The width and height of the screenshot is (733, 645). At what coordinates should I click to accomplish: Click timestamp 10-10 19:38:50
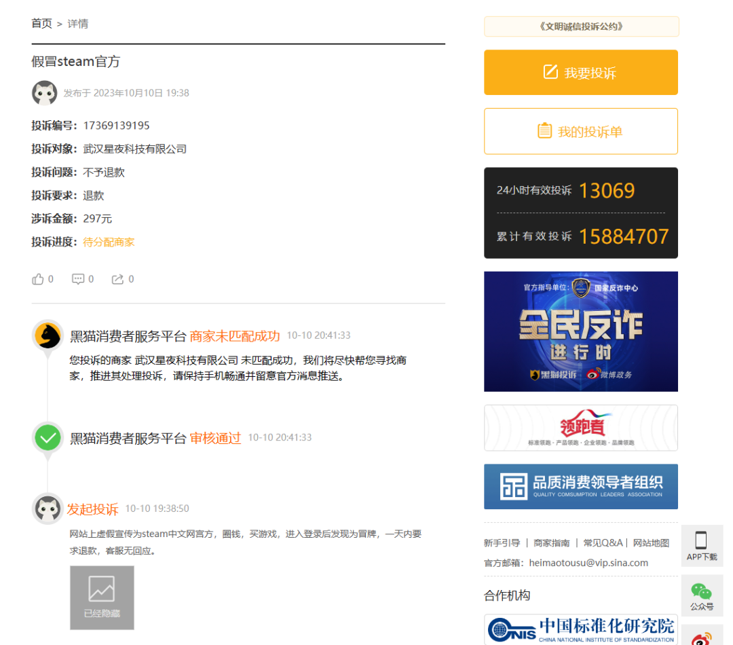coord(157,509)
